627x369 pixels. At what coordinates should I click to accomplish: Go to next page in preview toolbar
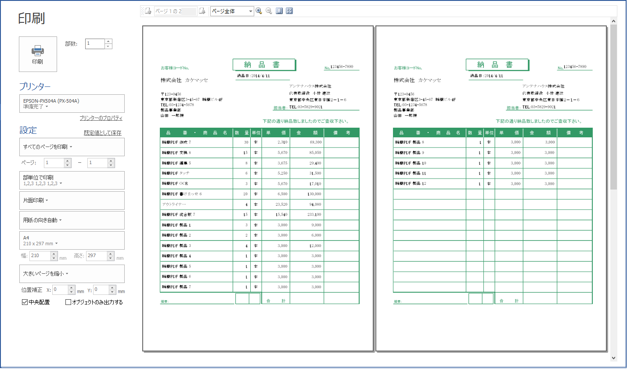[202, 11]
